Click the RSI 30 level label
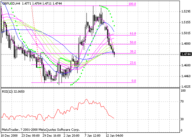 [x=182, y=119]
